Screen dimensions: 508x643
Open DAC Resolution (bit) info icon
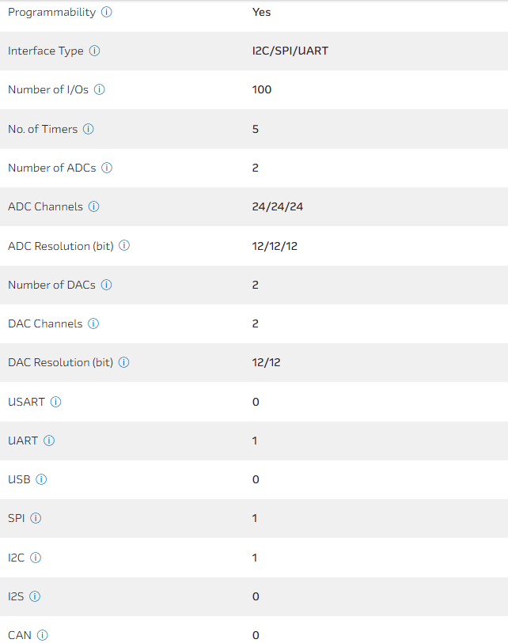point(123,363)
